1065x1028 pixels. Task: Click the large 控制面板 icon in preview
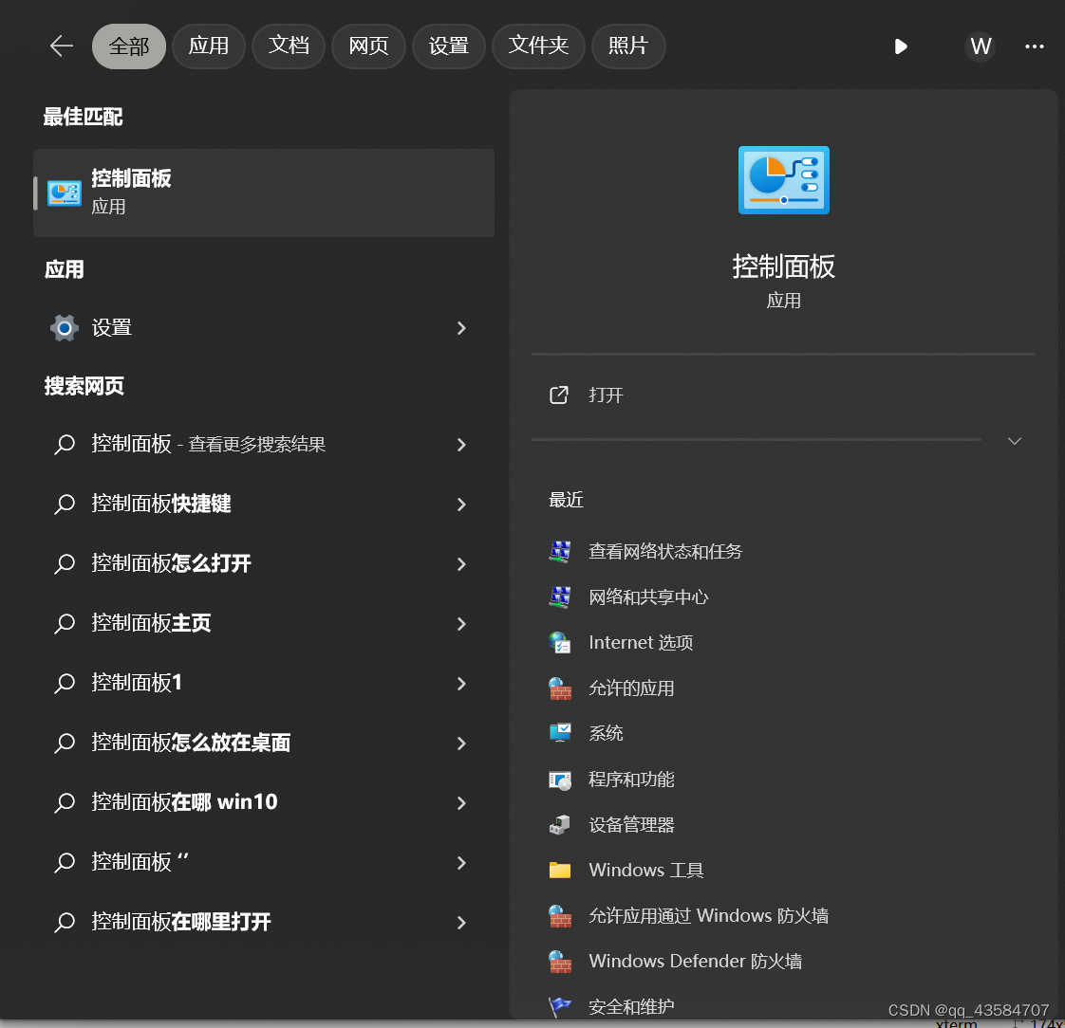(783, 180)
